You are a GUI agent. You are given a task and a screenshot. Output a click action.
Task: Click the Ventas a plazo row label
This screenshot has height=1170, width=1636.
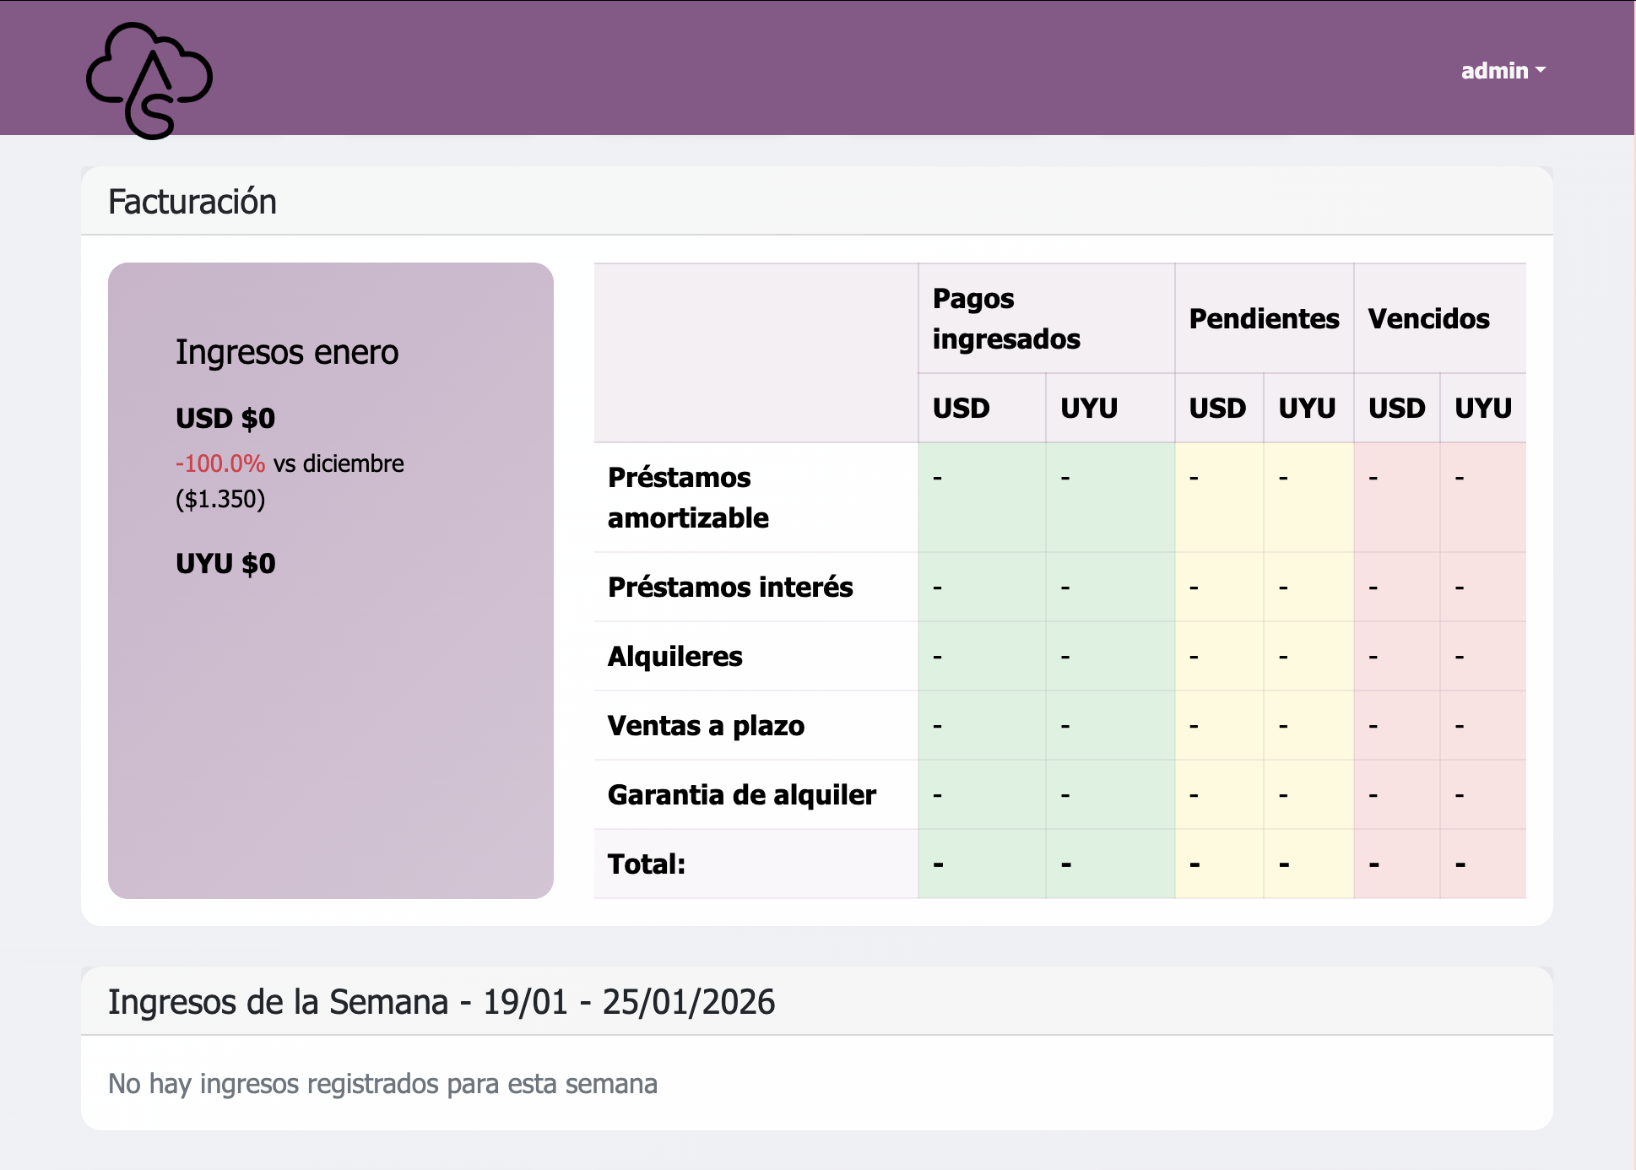(x=706, y=725)
